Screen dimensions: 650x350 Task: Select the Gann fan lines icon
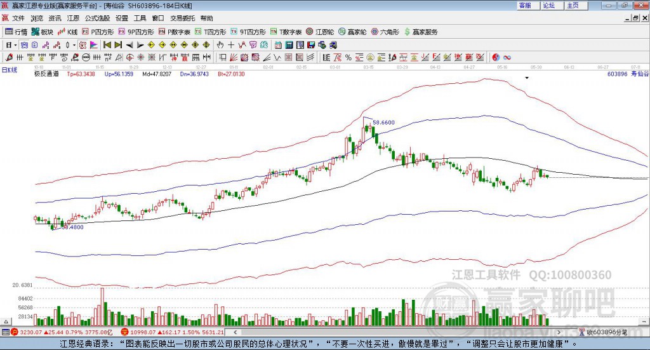[234, 57]
